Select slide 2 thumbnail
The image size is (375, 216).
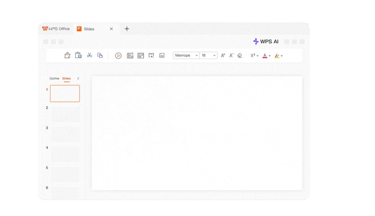coord(65,114)
